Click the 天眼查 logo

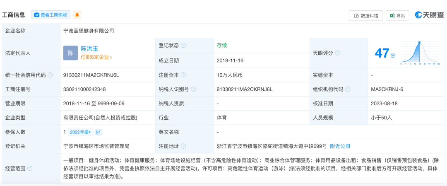(429, 15)
